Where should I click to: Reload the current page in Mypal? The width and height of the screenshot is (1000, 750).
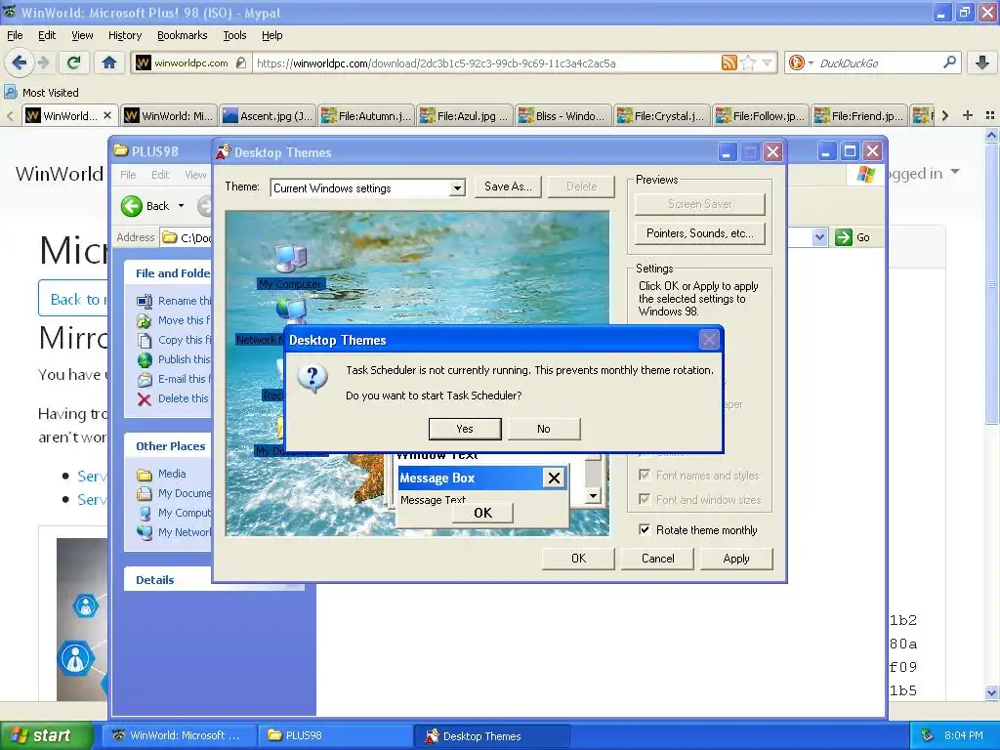(74, 62)
